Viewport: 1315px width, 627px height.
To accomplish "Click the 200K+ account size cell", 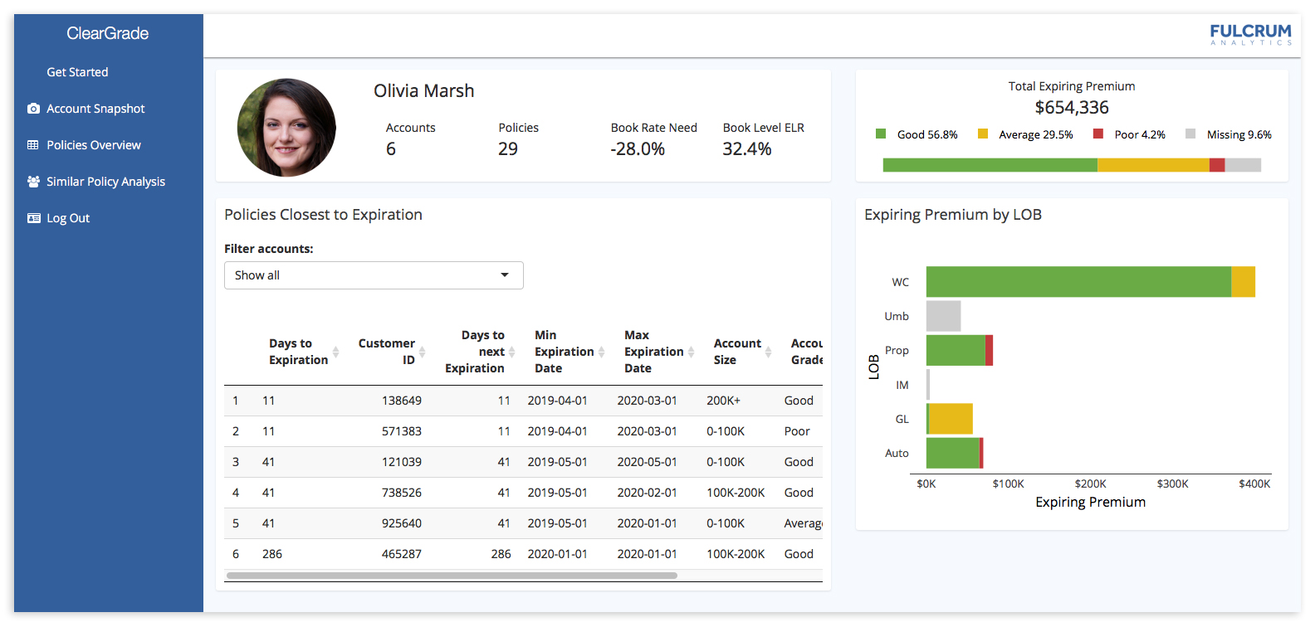I will click(723, 401).
